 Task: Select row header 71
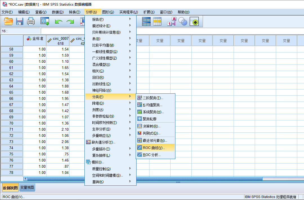pyautogui.click(x=12, y=129)
